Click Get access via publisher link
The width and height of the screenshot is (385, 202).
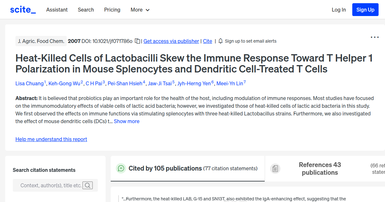click(171, 41)
